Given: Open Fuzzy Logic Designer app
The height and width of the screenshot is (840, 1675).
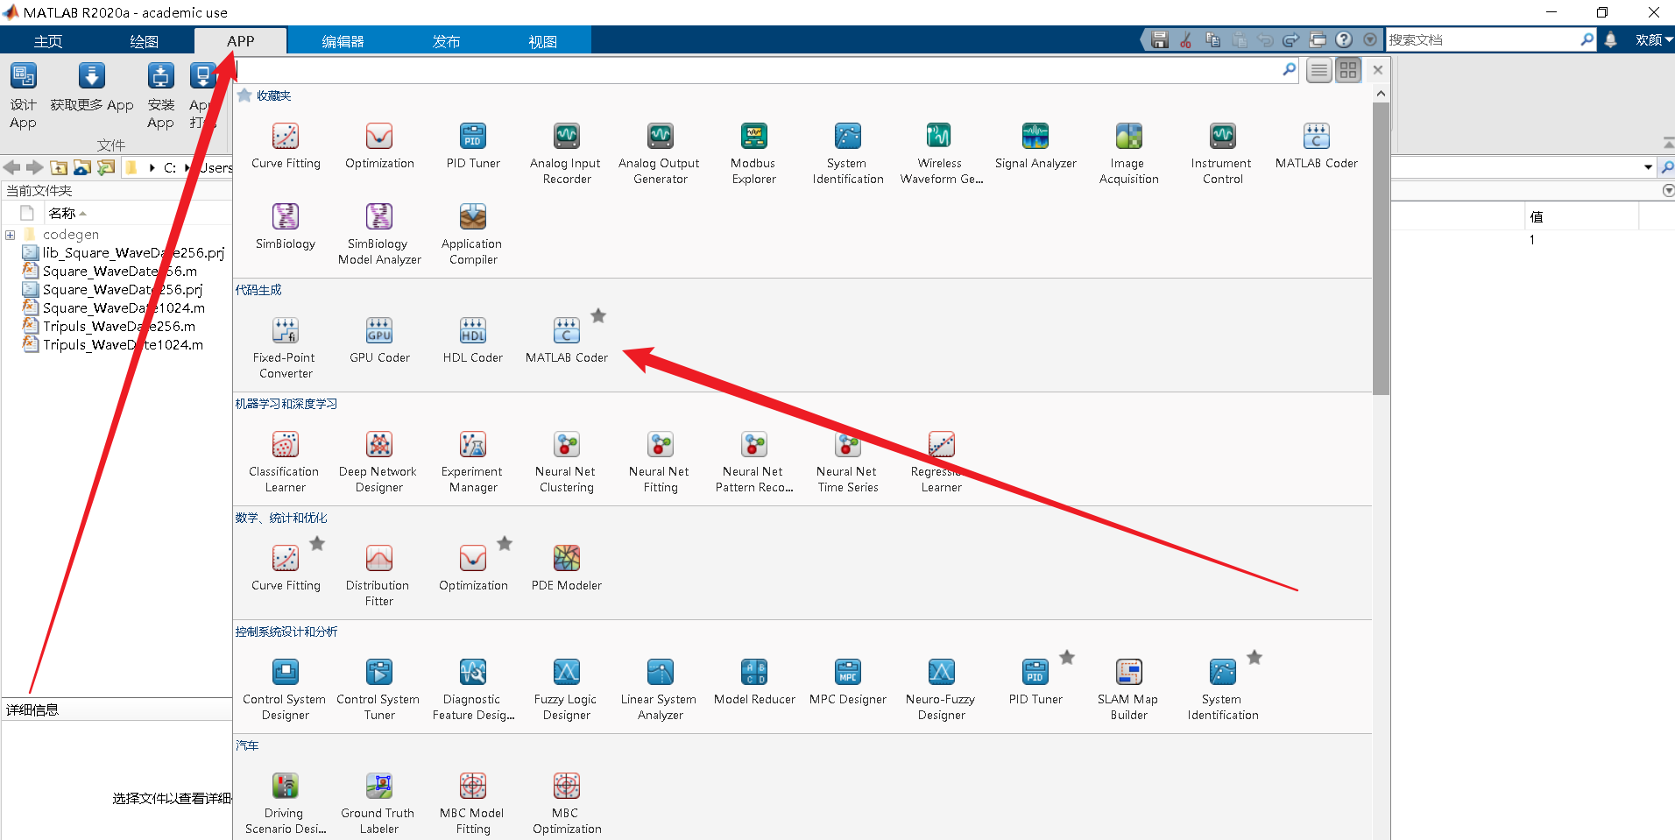Looking at the screenshot, I should (x=566, y=689).
